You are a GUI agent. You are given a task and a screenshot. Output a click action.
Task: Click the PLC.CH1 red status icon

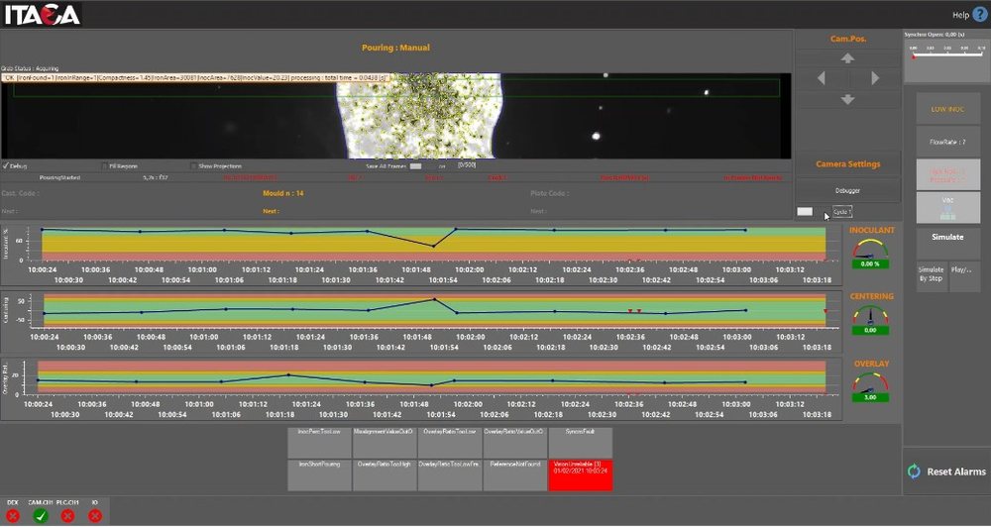pyautogui.click(x=67, y=516)
